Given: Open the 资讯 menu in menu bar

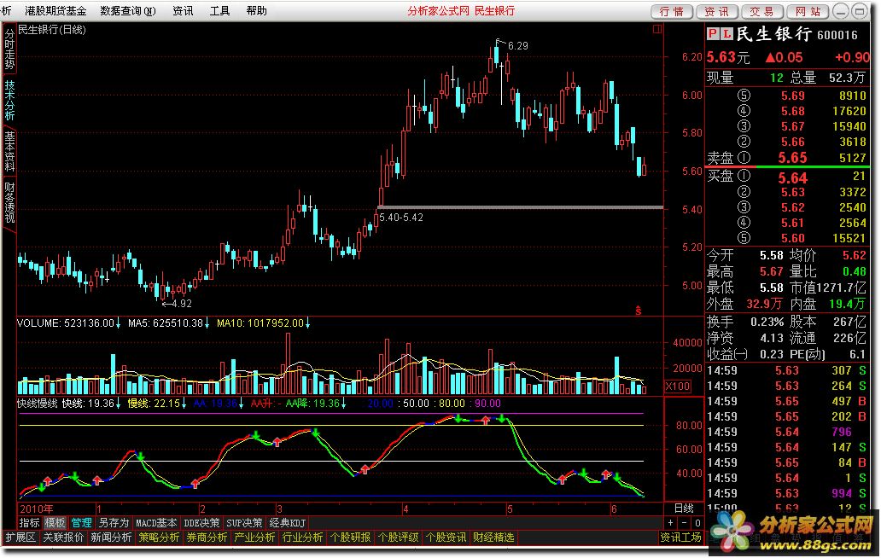Looking at the screenshot, I should click(183, 11).
